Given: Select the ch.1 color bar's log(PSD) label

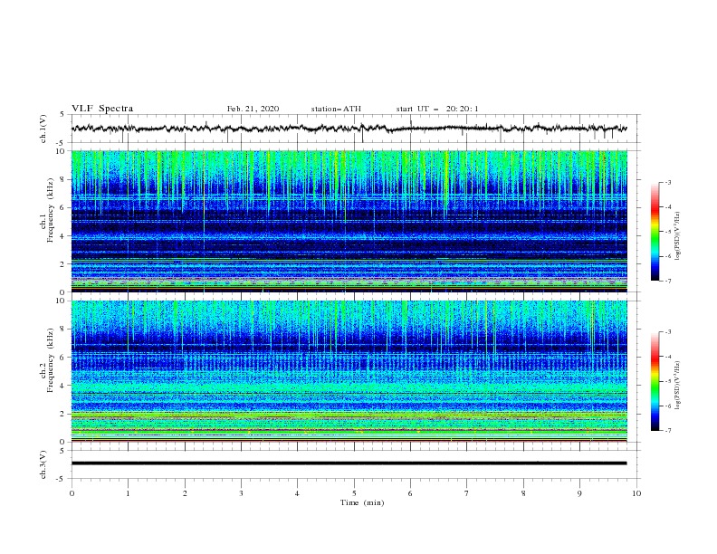Looking at the screenshot, I should point(678,236).
